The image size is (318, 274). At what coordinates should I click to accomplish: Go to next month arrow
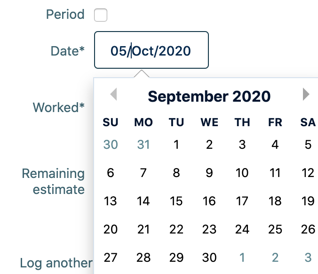pyautogui.click(x=306, y=95)
